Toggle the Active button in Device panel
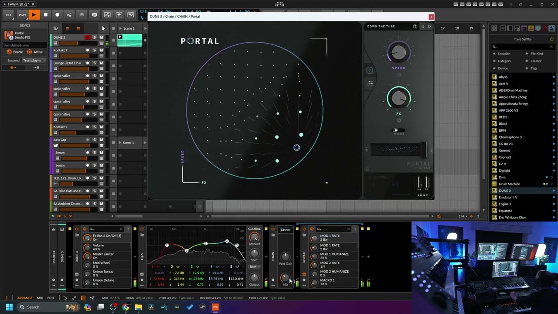The width and height of the screenshot is (558, 314). [x=29, y=52]
